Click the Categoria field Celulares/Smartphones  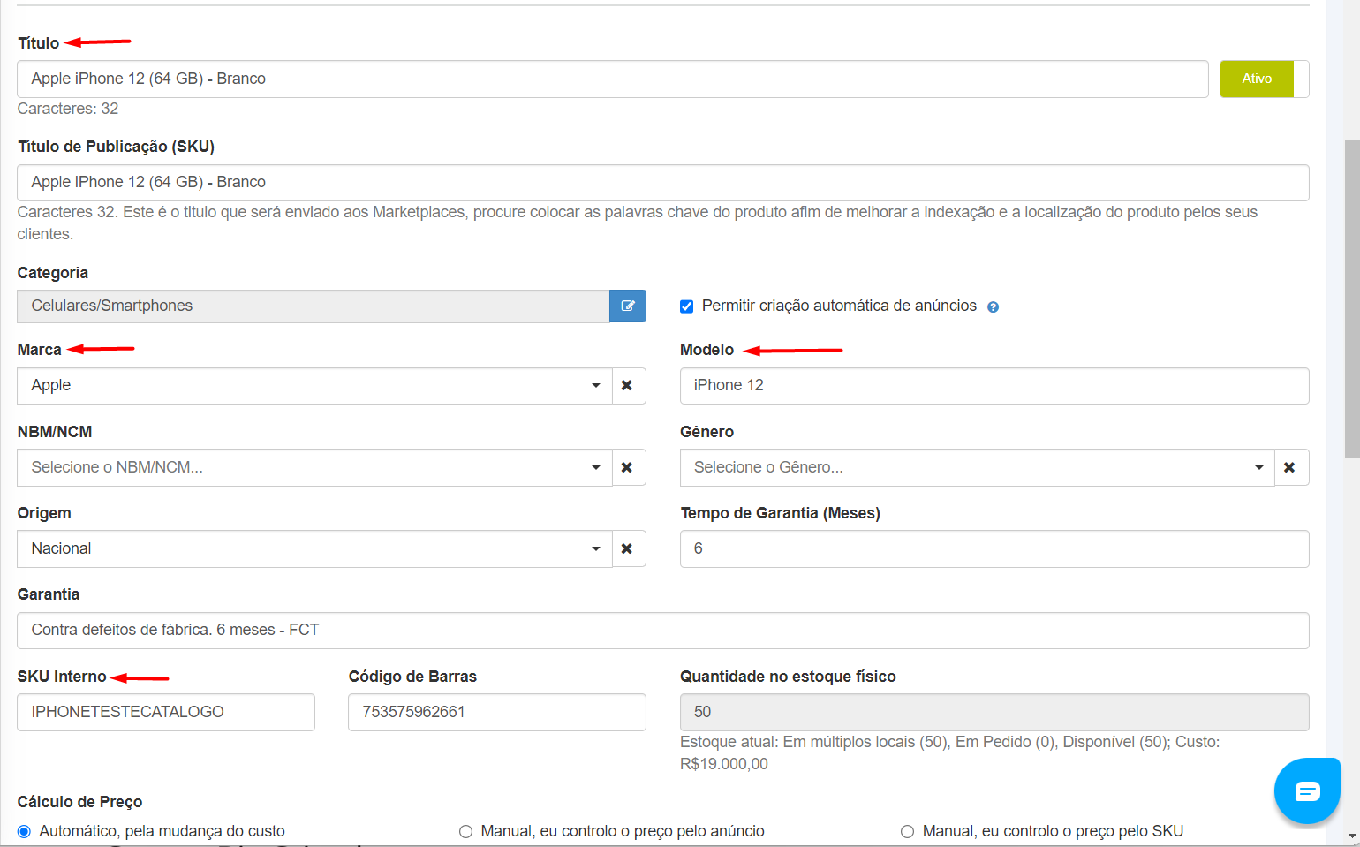[x=313, y=306]
